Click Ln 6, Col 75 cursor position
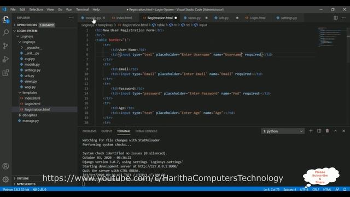The width and height of the screenshot is (350, 197). tap(271, 189)
